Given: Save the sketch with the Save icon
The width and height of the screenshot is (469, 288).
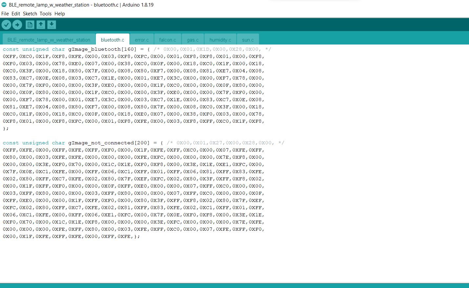Looking at the screenshot, I should 51,25.
